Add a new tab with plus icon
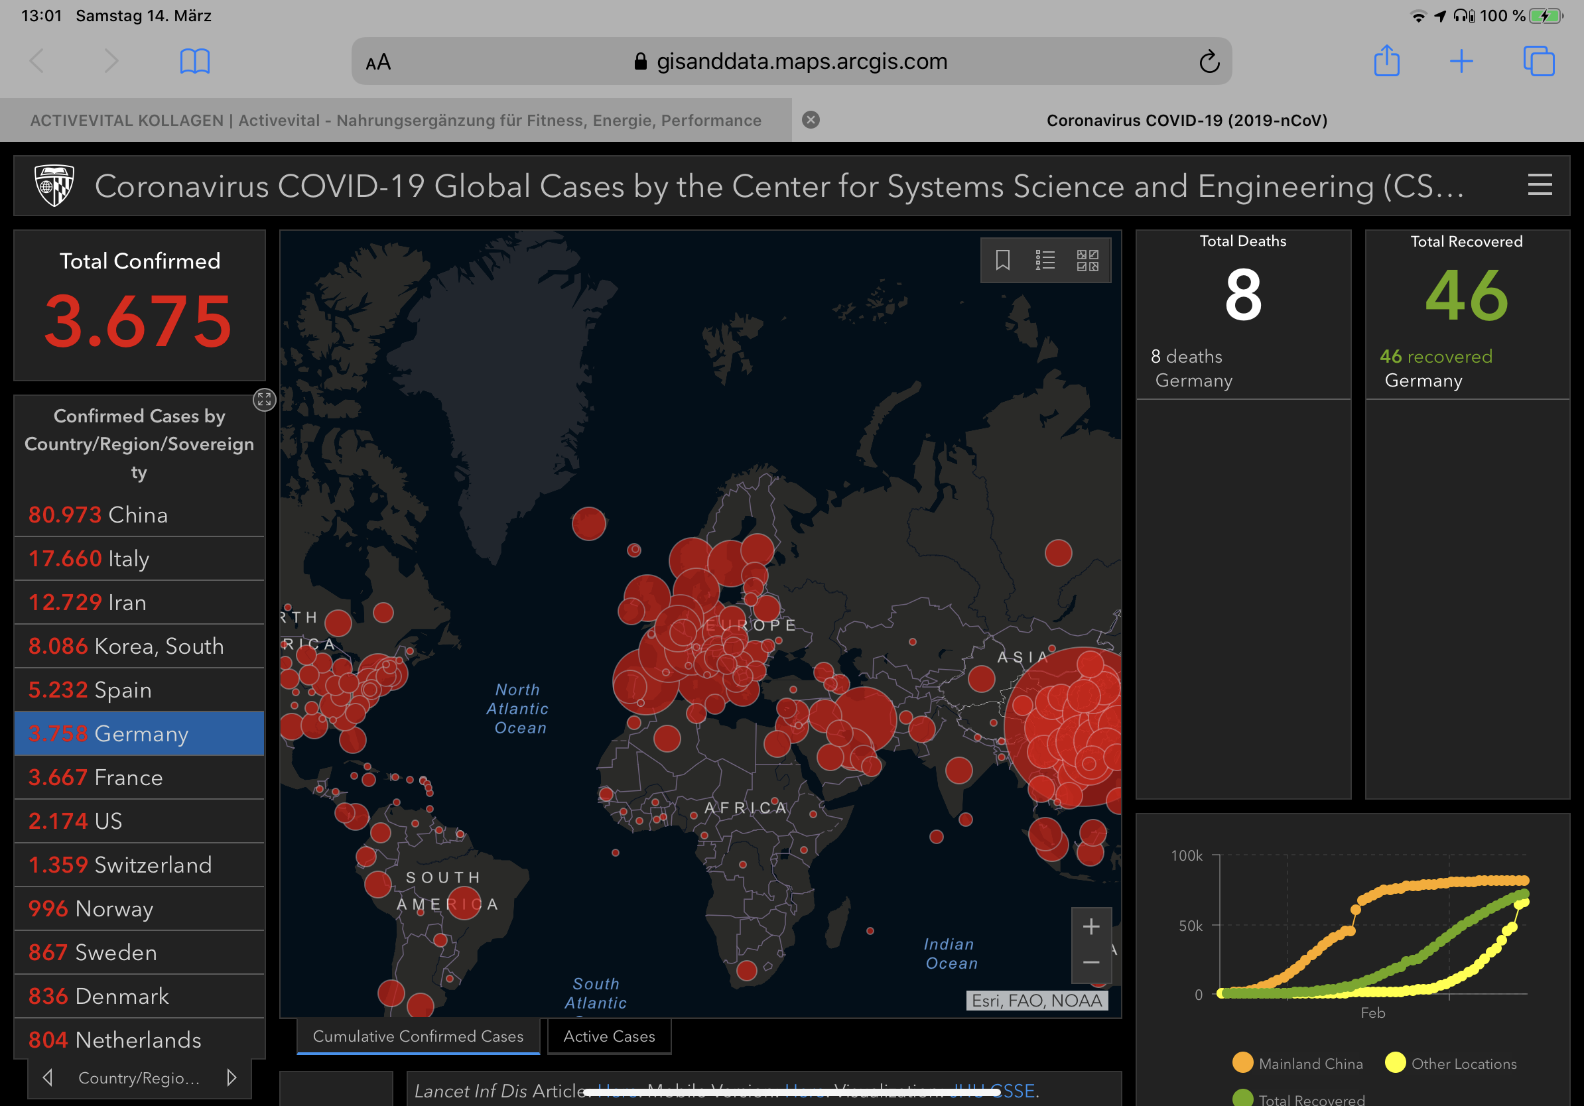The height and width of the screenshot is (1106, 1584). coord(1461,62)
